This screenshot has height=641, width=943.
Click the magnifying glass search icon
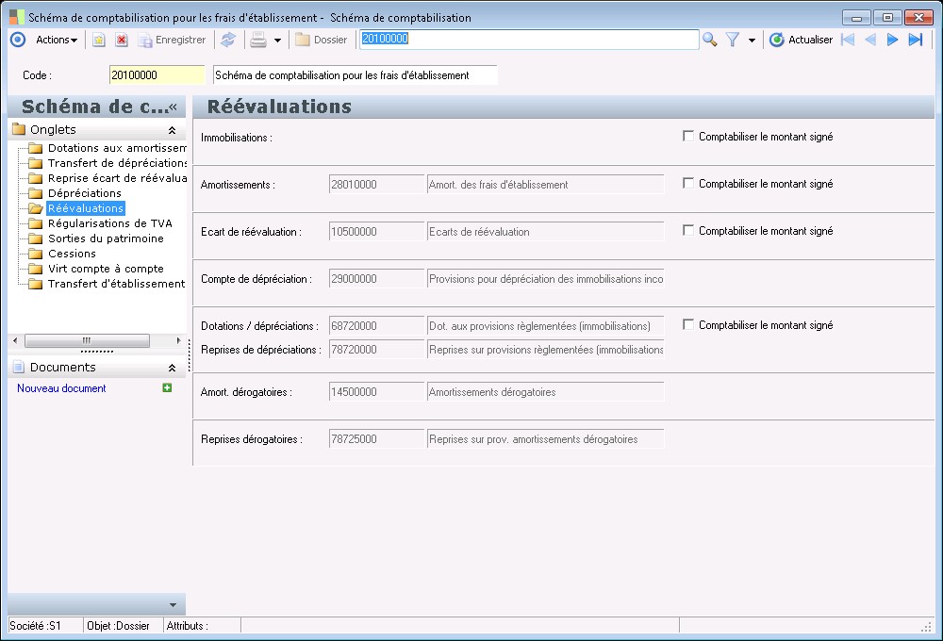click(710, 40)
